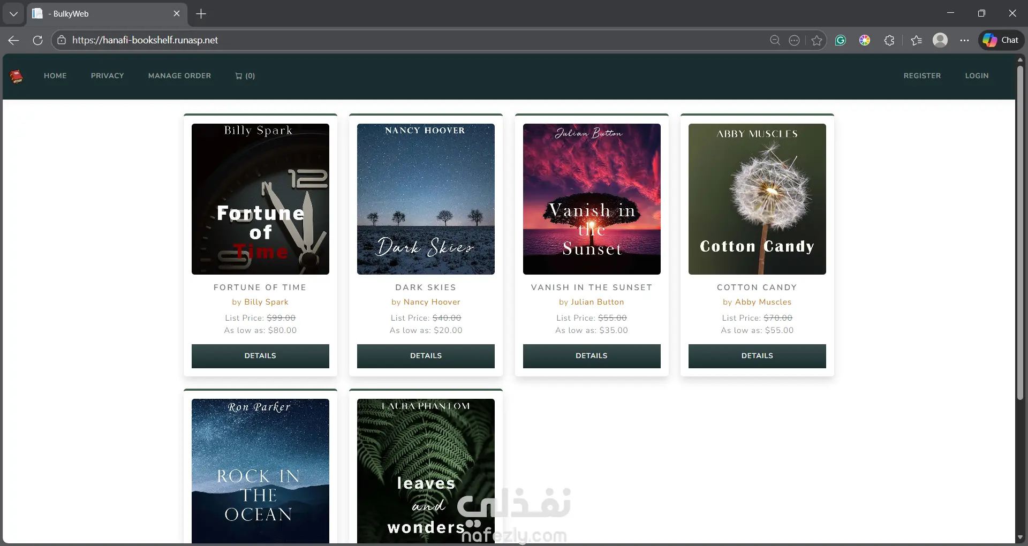Open MANAGE ORDER in navbar
The width and height of the screenshot is (1028, 546).
[x=180, y=76]
